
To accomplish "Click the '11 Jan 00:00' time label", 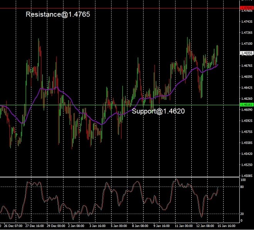I will (x=184, y=226).
